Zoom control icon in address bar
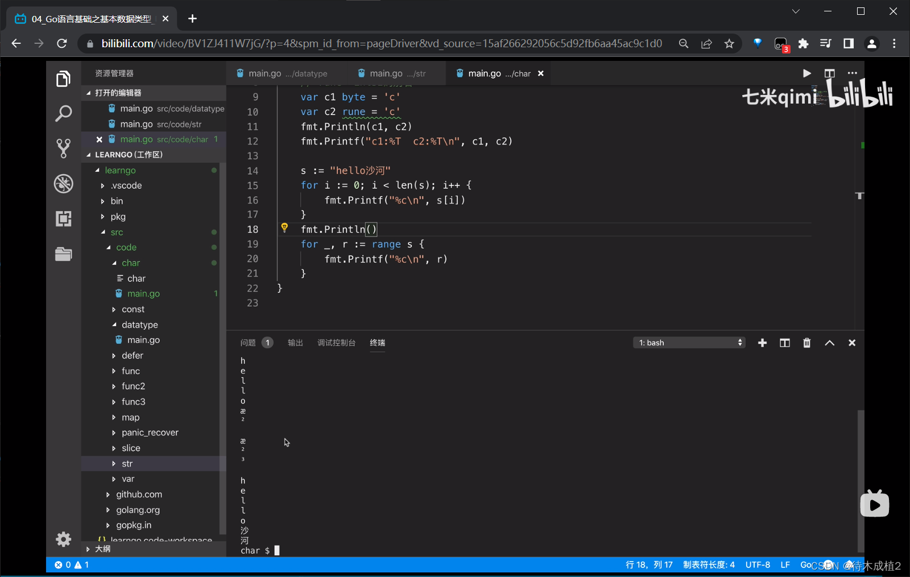Screen dimensions: 910x577 coord(684,43)
